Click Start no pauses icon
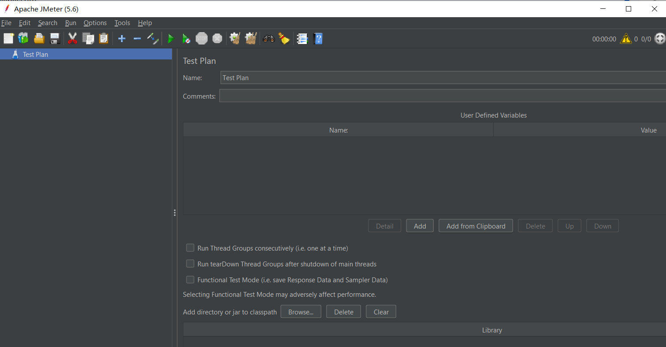 [186, 39]
